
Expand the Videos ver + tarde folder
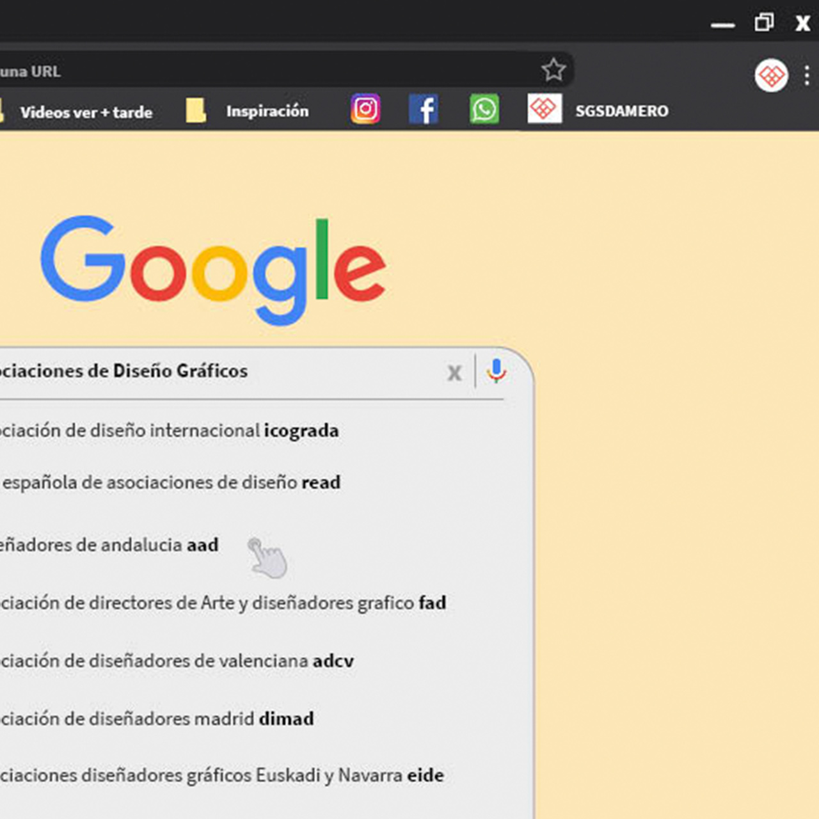(86, 113)
